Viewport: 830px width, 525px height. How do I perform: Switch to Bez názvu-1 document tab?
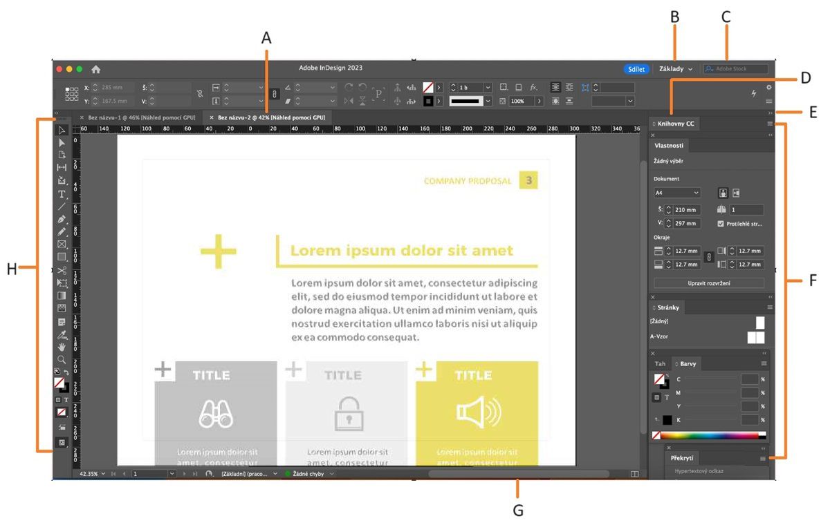pos(141,118)
